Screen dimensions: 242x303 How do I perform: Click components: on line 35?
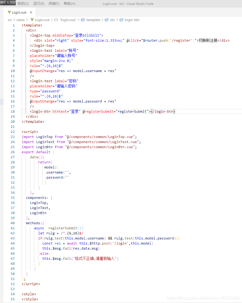point(37,198)
